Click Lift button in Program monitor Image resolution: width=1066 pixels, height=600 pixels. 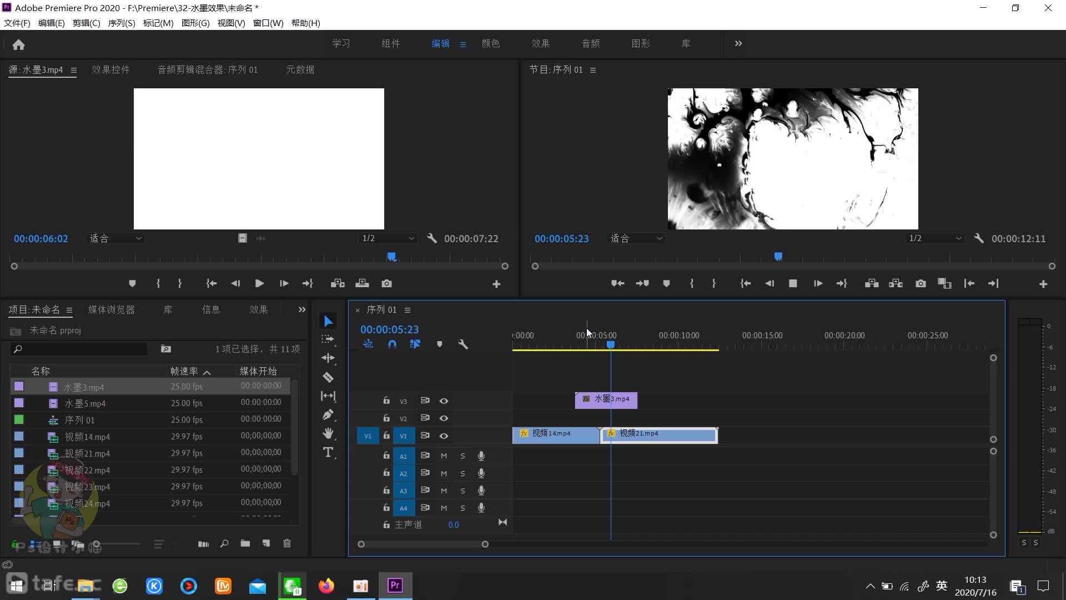click(872, 283)
